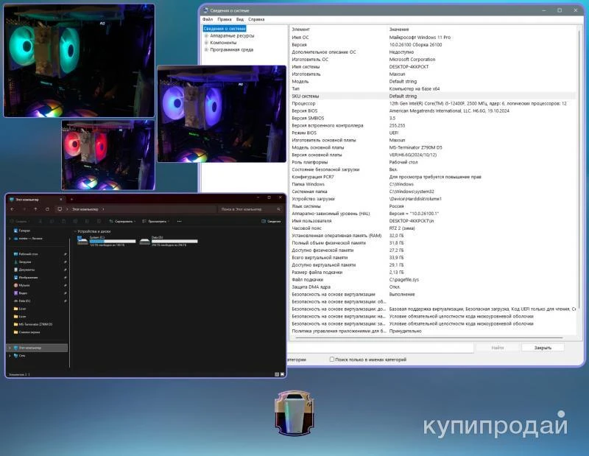The height and width of the screenshot is (456, 589).
Task: Click the Explorer search field
Action: coord(250,209)
